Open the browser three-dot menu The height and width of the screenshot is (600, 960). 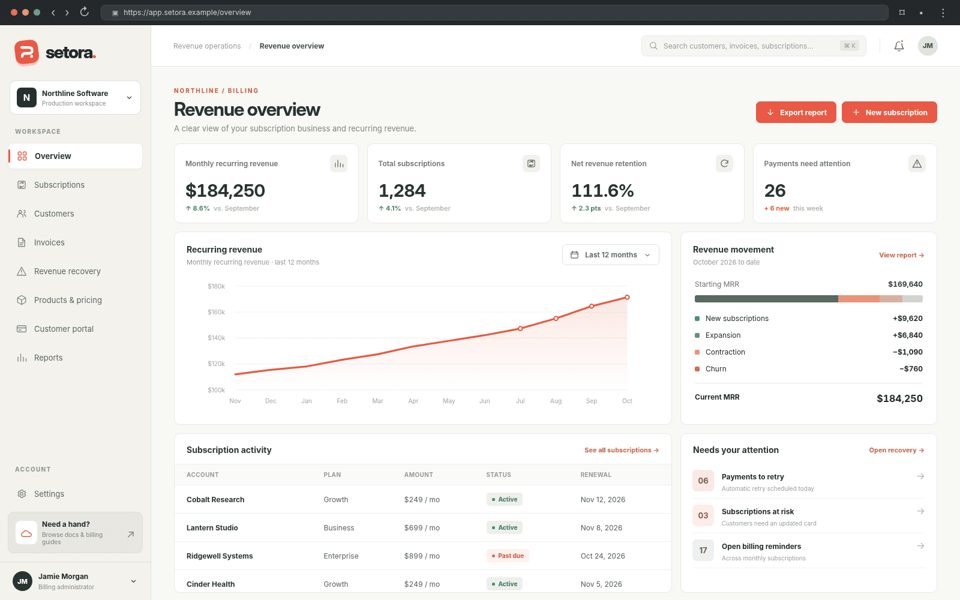point(943,13)
